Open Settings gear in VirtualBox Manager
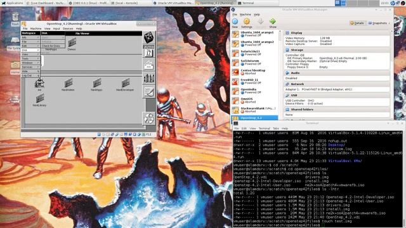The height and width of the screenshot is (228, 406). point(247,22)
